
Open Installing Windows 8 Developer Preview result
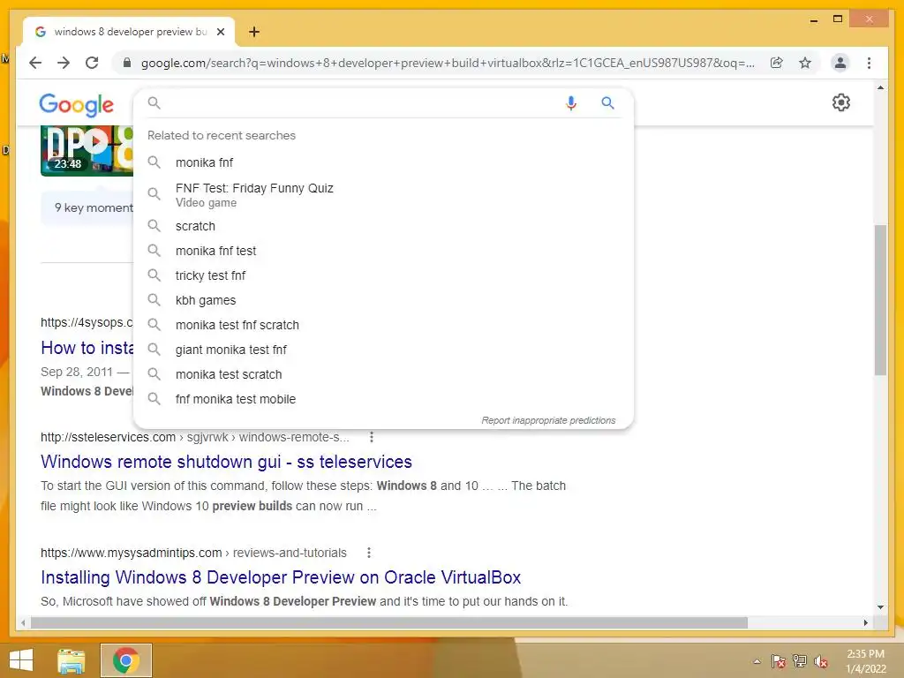[x=281, y=577]
